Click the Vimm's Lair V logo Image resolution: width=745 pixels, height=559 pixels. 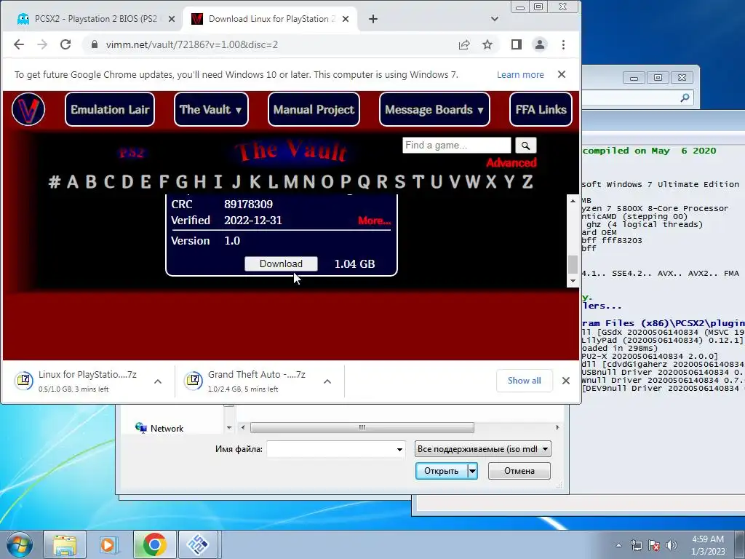coord(28,109)
